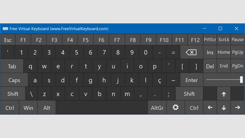Activate the AltGr modifier key
This screenshot has height=138, width=245.
[157, 108]
